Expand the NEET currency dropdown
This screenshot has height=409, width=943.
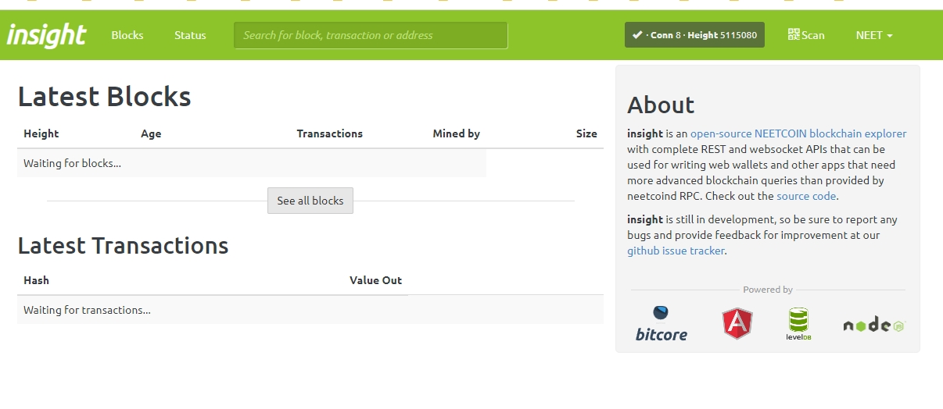(873, 35)
